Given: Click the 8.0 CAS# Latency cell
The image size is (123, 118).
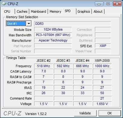Looking at the screenshot, I should pyautogui.click(x=63, y=71).
